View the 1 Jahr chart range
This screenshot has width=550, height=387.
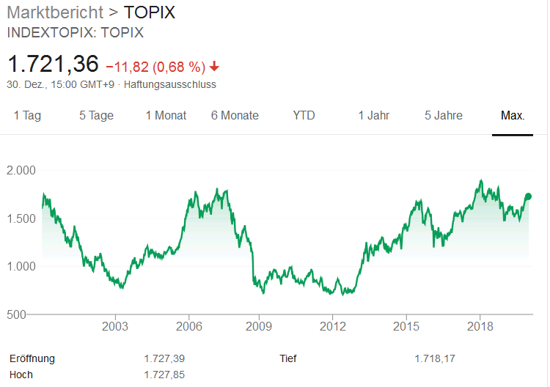pos(373,115)
